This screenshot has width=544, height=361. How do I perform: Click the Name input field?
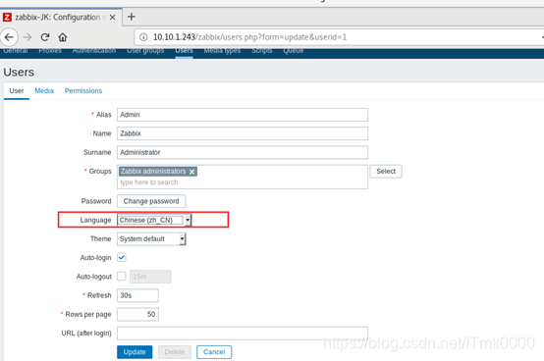point(243,133)
